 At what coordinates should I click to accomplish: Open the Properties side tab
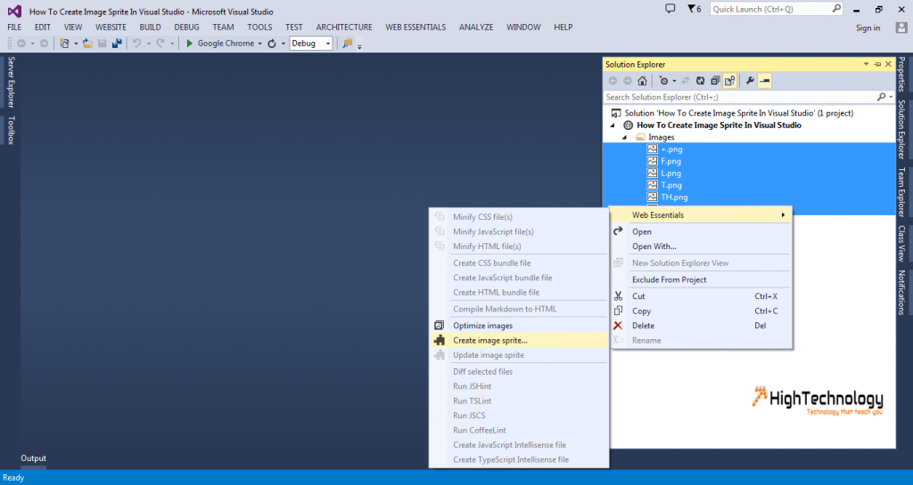(x=901, y=75)
